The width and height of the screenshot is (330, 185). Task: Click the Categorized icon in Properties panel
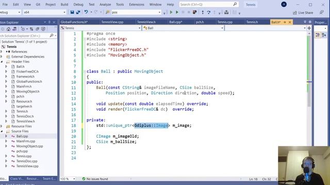[318, 35]
